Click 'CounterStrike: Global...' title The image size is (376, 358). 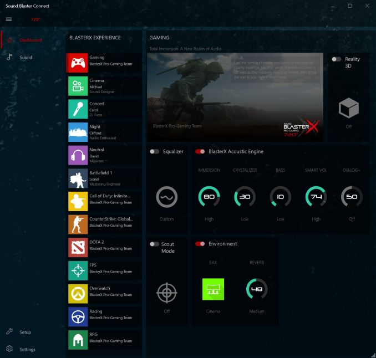(111, 219)
